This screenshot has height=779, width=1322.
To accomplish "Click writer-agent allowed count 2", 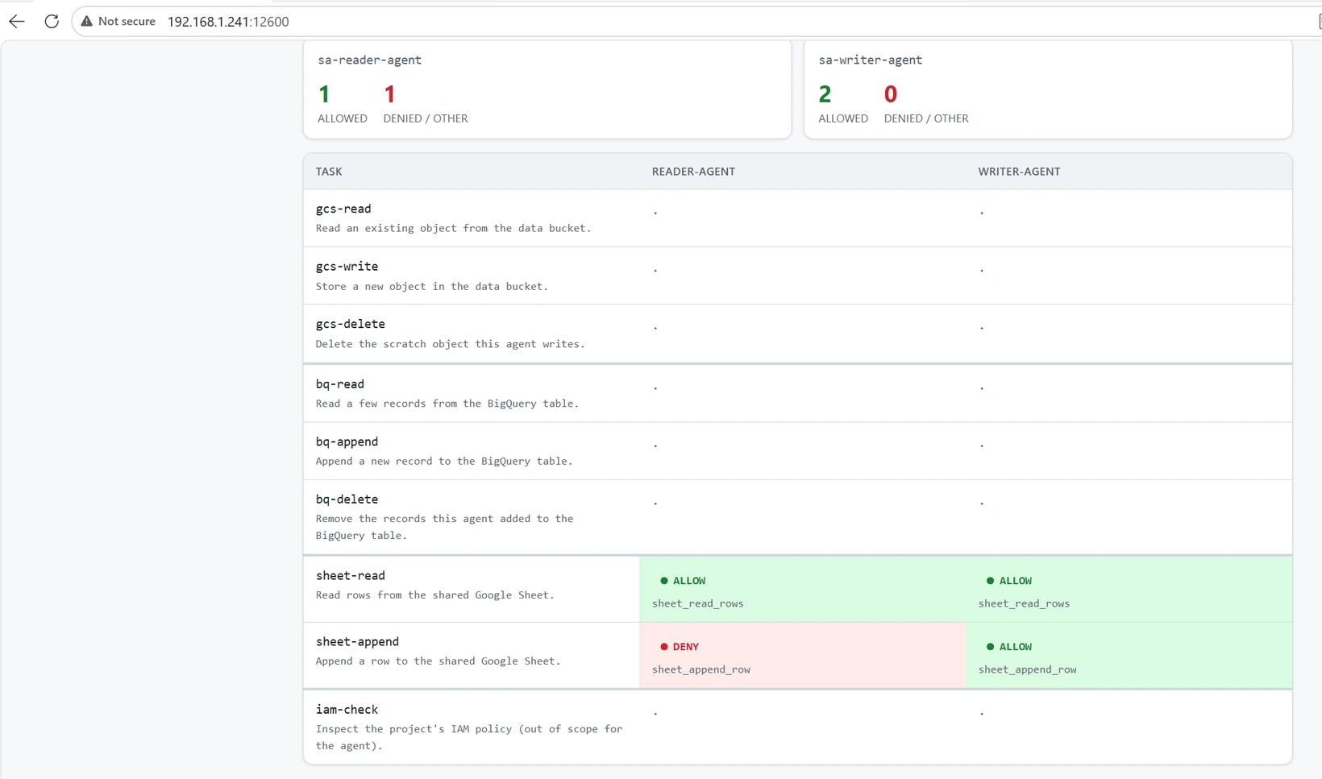I will coord(825,94).
